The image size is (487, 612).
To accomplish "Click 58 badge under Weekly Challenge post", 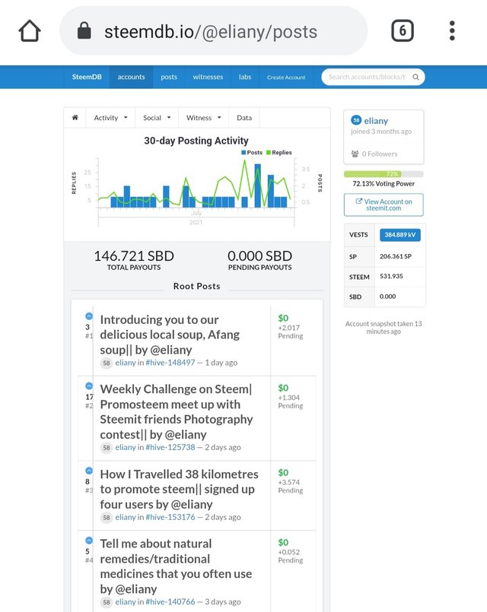I will click(x=107, y=448).
